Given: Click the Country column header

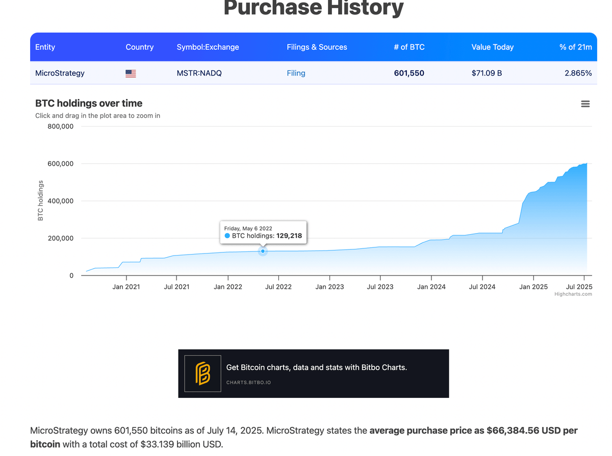Looking at the screenshot, I should 139,47.
